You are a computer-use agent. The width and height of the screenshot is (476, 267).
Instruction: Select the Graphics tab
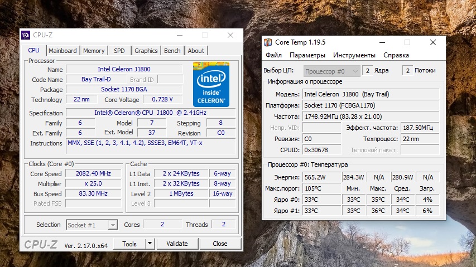tap(146, 51)
